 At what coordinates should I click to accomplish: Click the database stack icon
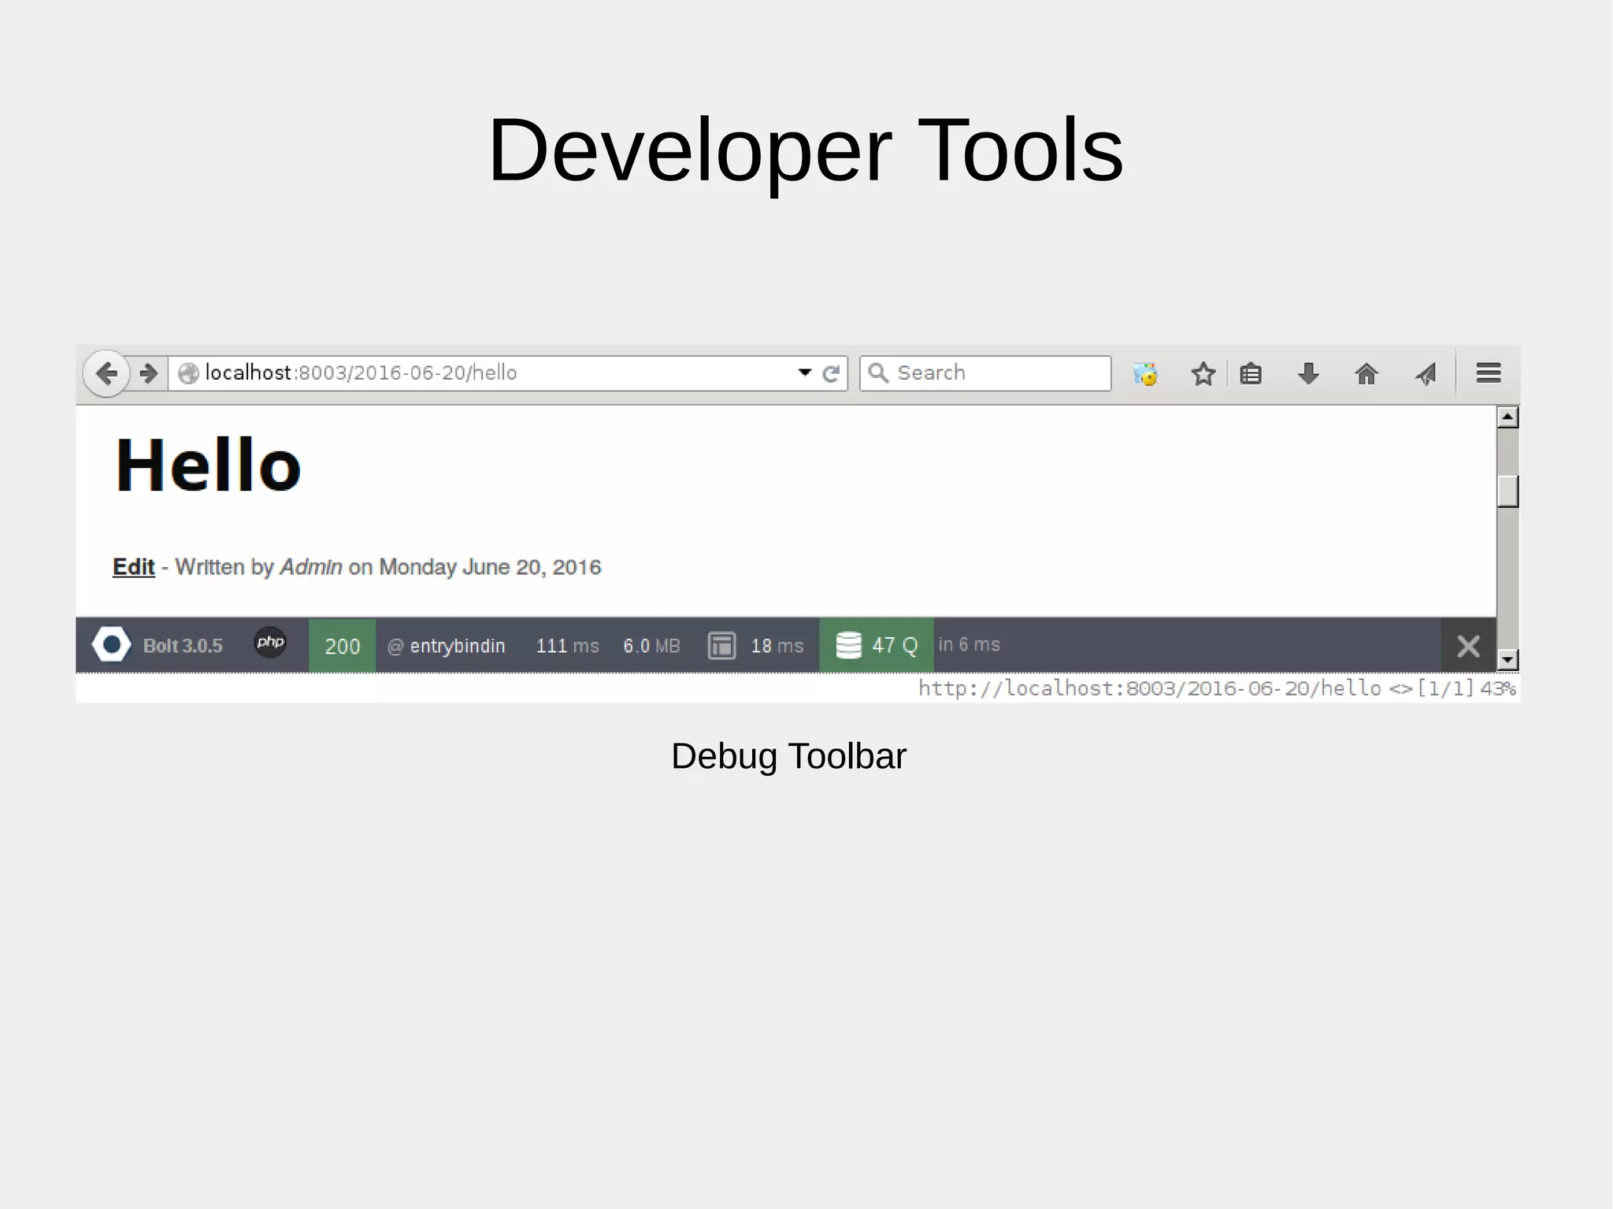(848, 645)
